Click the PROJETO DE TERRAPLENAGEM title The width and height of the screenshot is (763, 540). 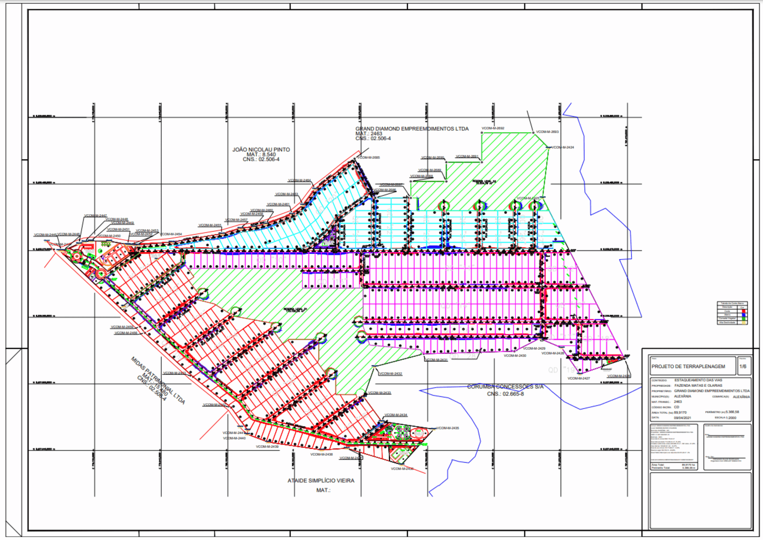688,366
